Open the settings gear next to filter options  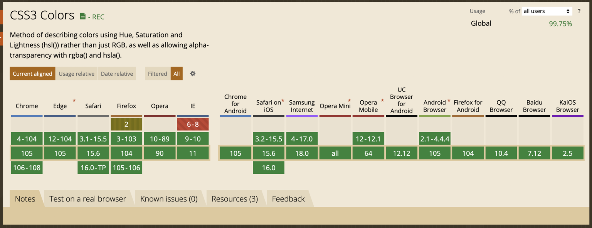pos(192,73)
